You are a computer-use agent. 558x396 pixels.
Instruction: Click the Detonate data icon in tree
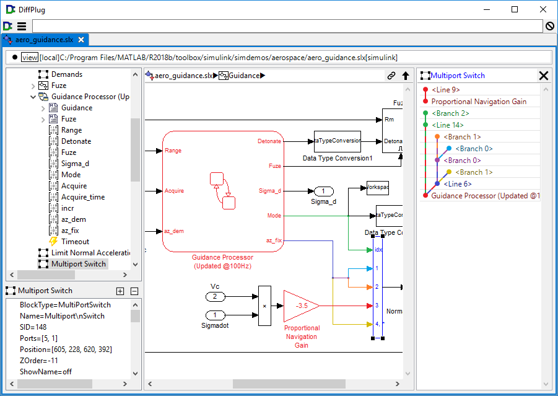pos(53,141)
